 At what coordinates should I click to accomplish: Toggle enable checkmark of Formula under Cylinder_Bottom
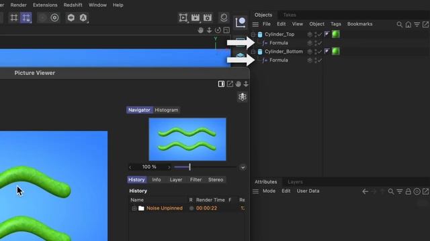(x=320, y=60)
